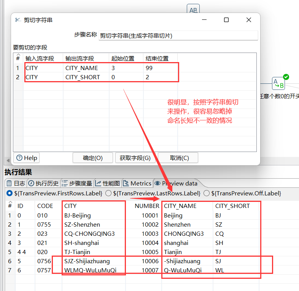Viewport: 299px width, 291px height.
Task: Click the 结束位置 column header
Action: [x=161, y=58]
